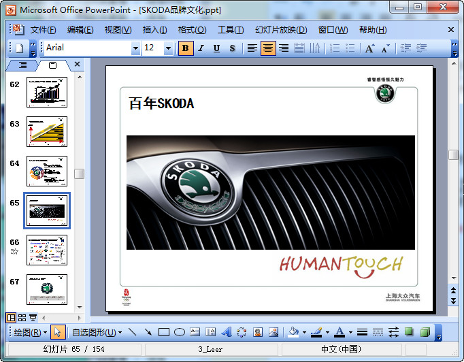464x362 pixels.
Task: Insert Clip Art
Action: [x=258, y=332]
